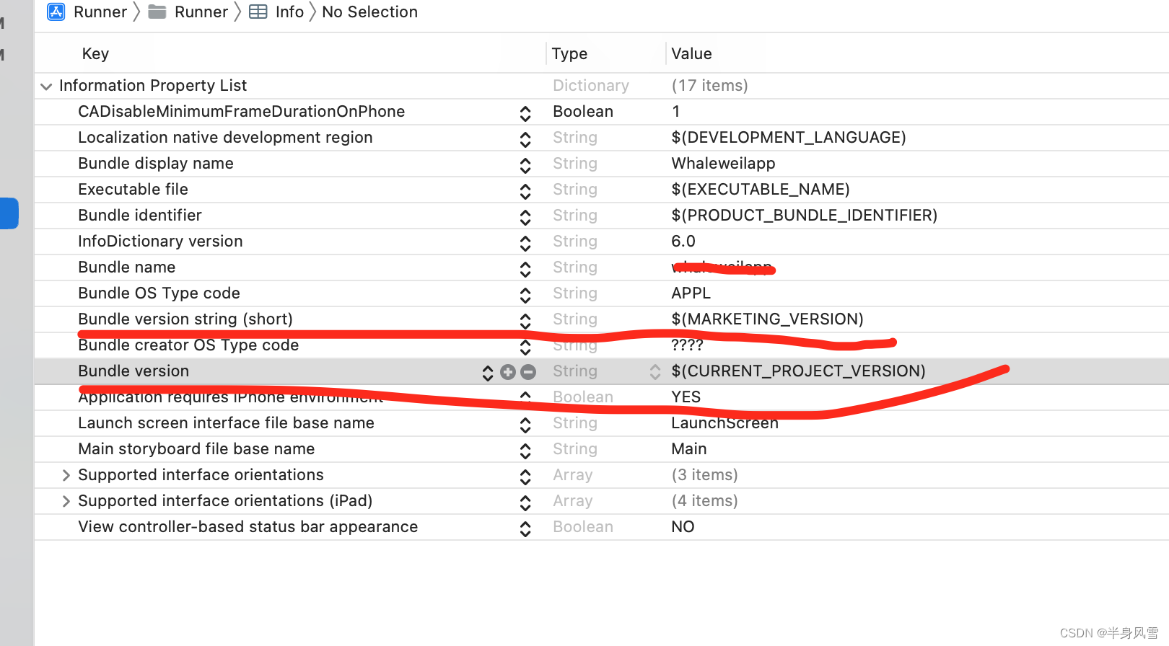
Task: Open key stepper for CADisableMinimumFrameDurationOnPhone
Action: (x=525, y=113)
